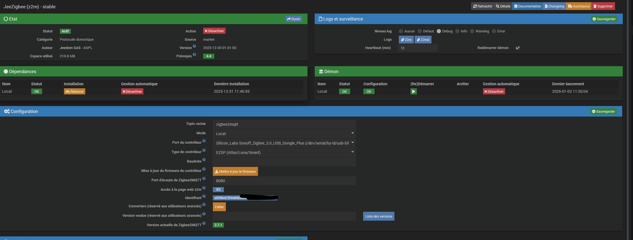Click the green play icon to restart the daemon
Viewport: 633px width, 240px height.
[x=413, y=91]
